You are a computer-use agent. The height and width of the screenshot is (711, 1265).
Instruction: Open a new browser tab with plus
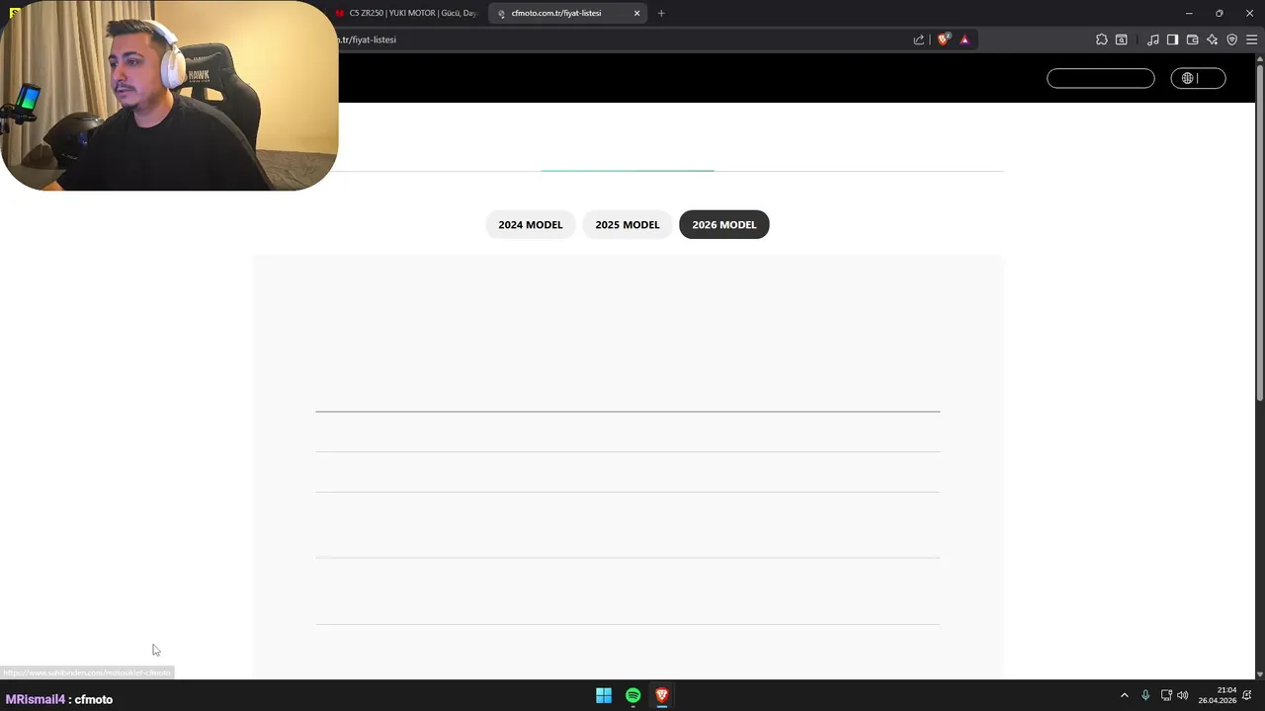[661, 13]
